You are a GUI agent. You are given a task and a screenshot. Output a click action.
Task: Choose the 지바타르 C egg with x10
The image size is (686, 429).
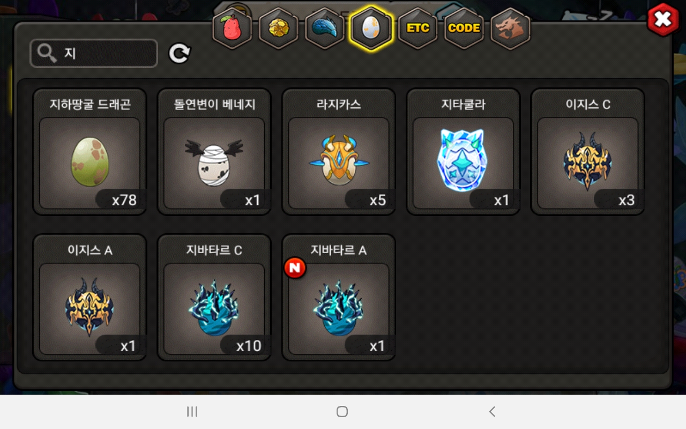point(214,298)
